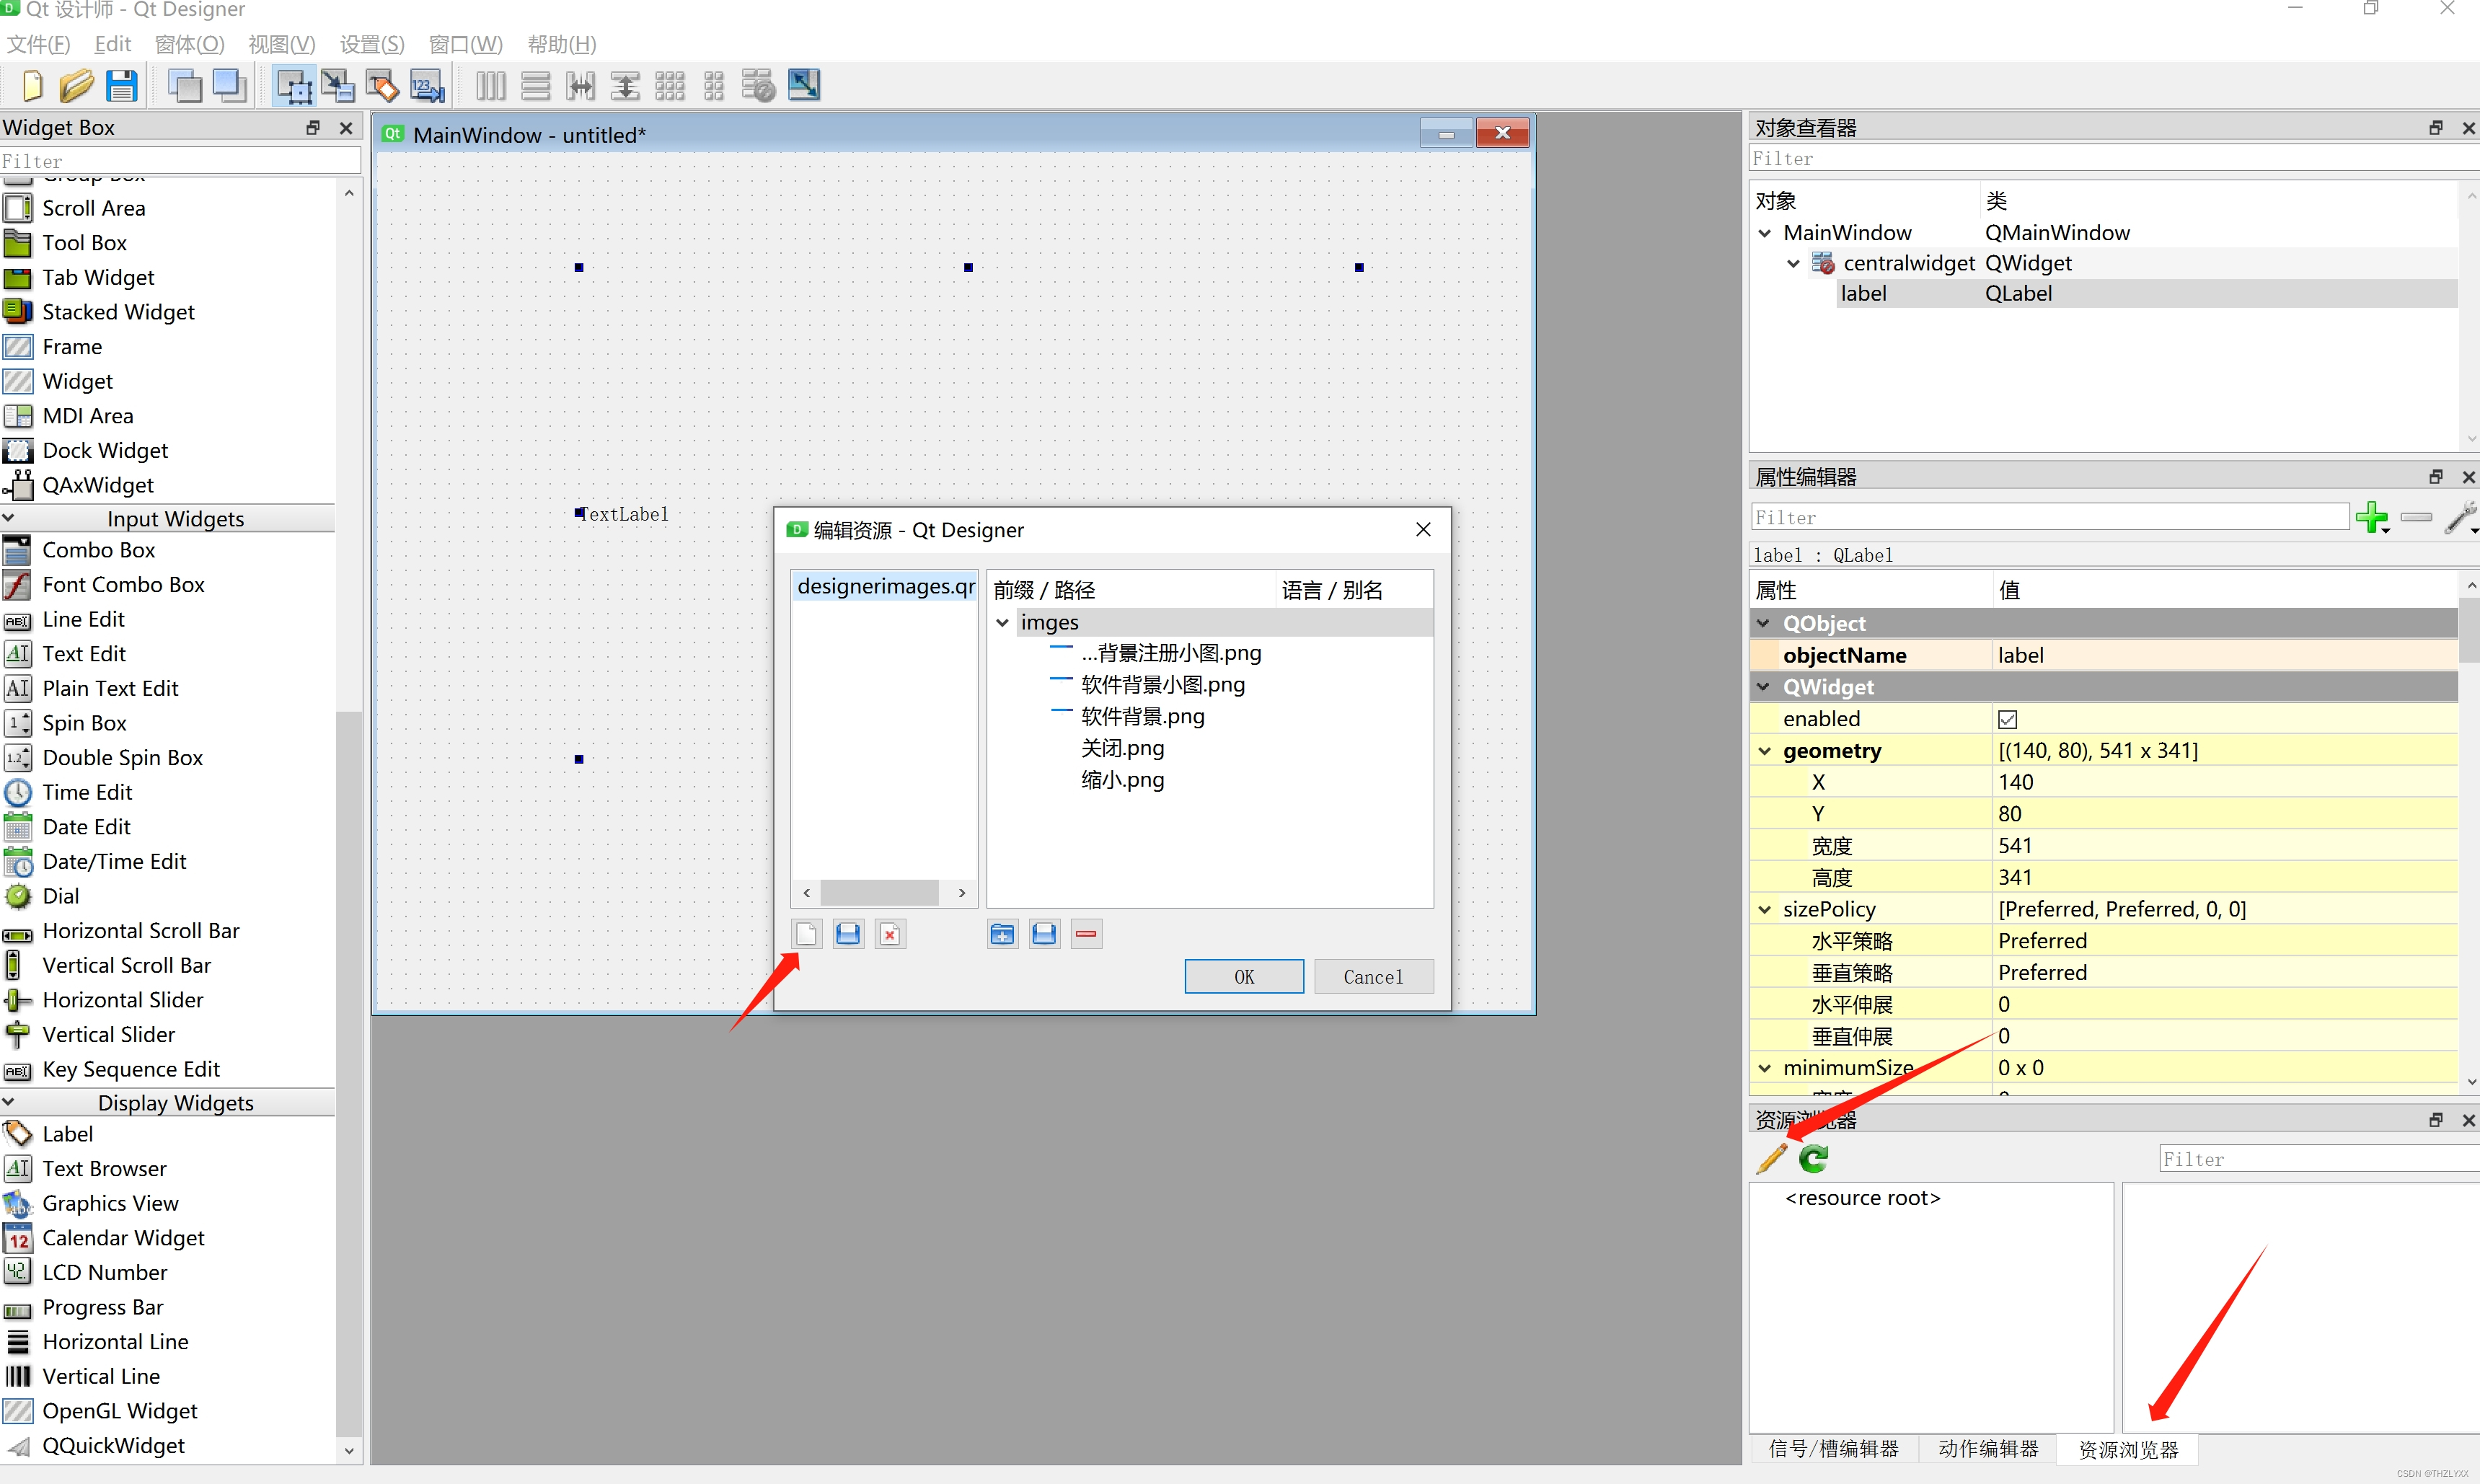Click Cancel in edit resources dialog
This screenshot has height=1484, width=2480.
pos(1373,977)
